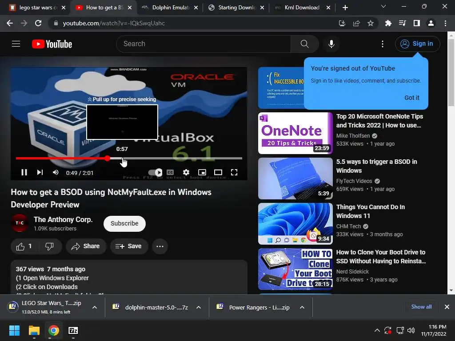The height and width of the screenshot is (341, 455).
Task: Open the YouTube guide hamburger menu
Action: [16, 44]
